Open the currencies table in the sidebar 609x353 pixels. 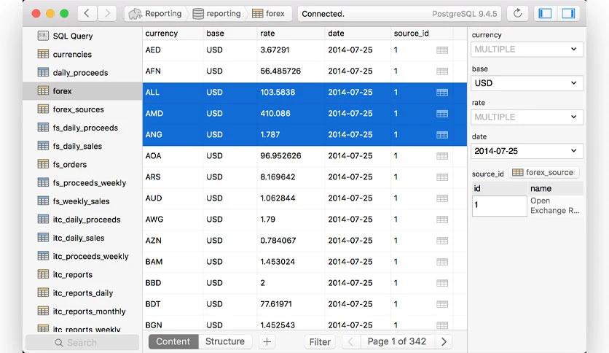tap(72, 54)
